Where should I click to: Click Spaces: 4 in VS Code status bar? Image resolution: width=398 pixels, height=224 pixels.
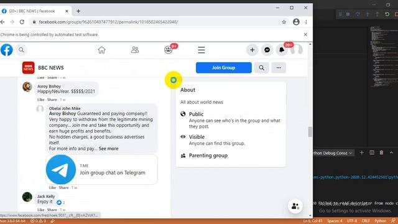[x=335, y=221]
